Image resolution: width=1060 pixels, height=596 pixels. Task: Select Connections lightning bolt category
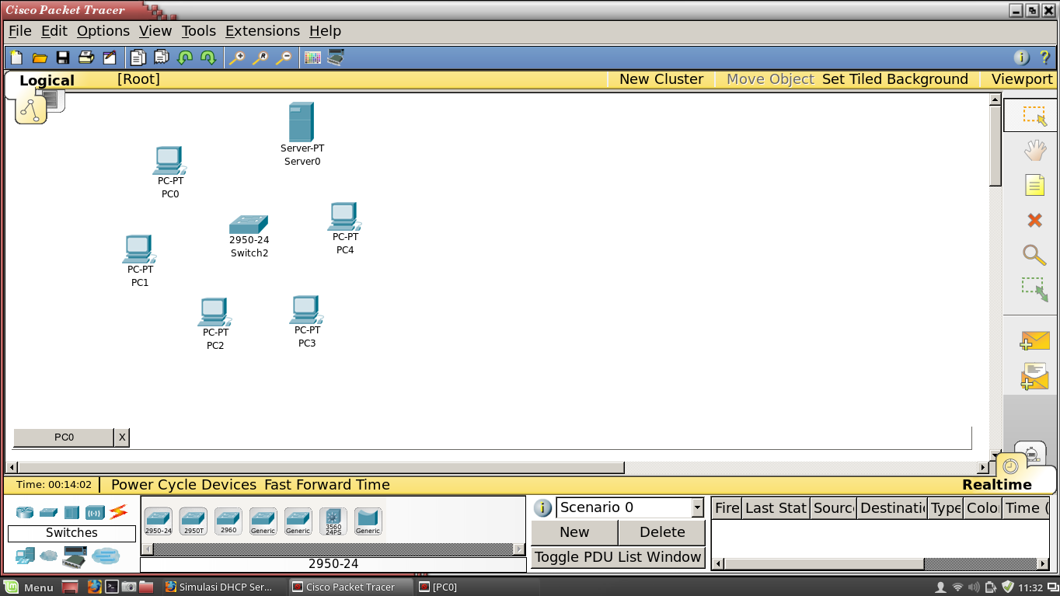pyautogui.click(x=118, y=511)
